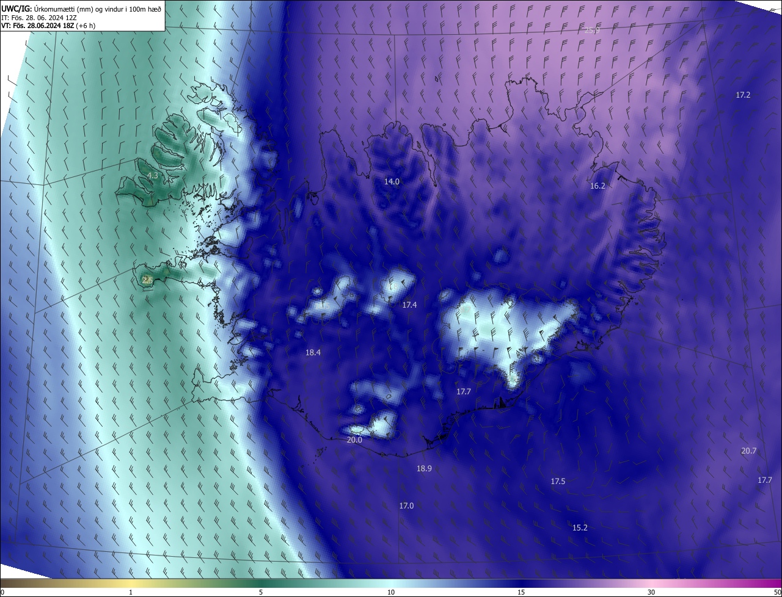
Task: Click the legend tick label 15
Action: coord(521,593)
